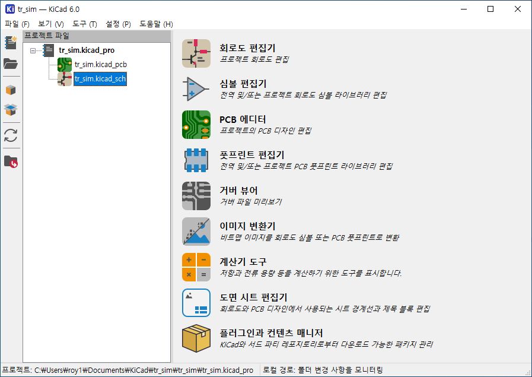This screenshot has height=377, width=532.
Task: Click the KiCad logo in title bar
Action: [x=10, y=9]
